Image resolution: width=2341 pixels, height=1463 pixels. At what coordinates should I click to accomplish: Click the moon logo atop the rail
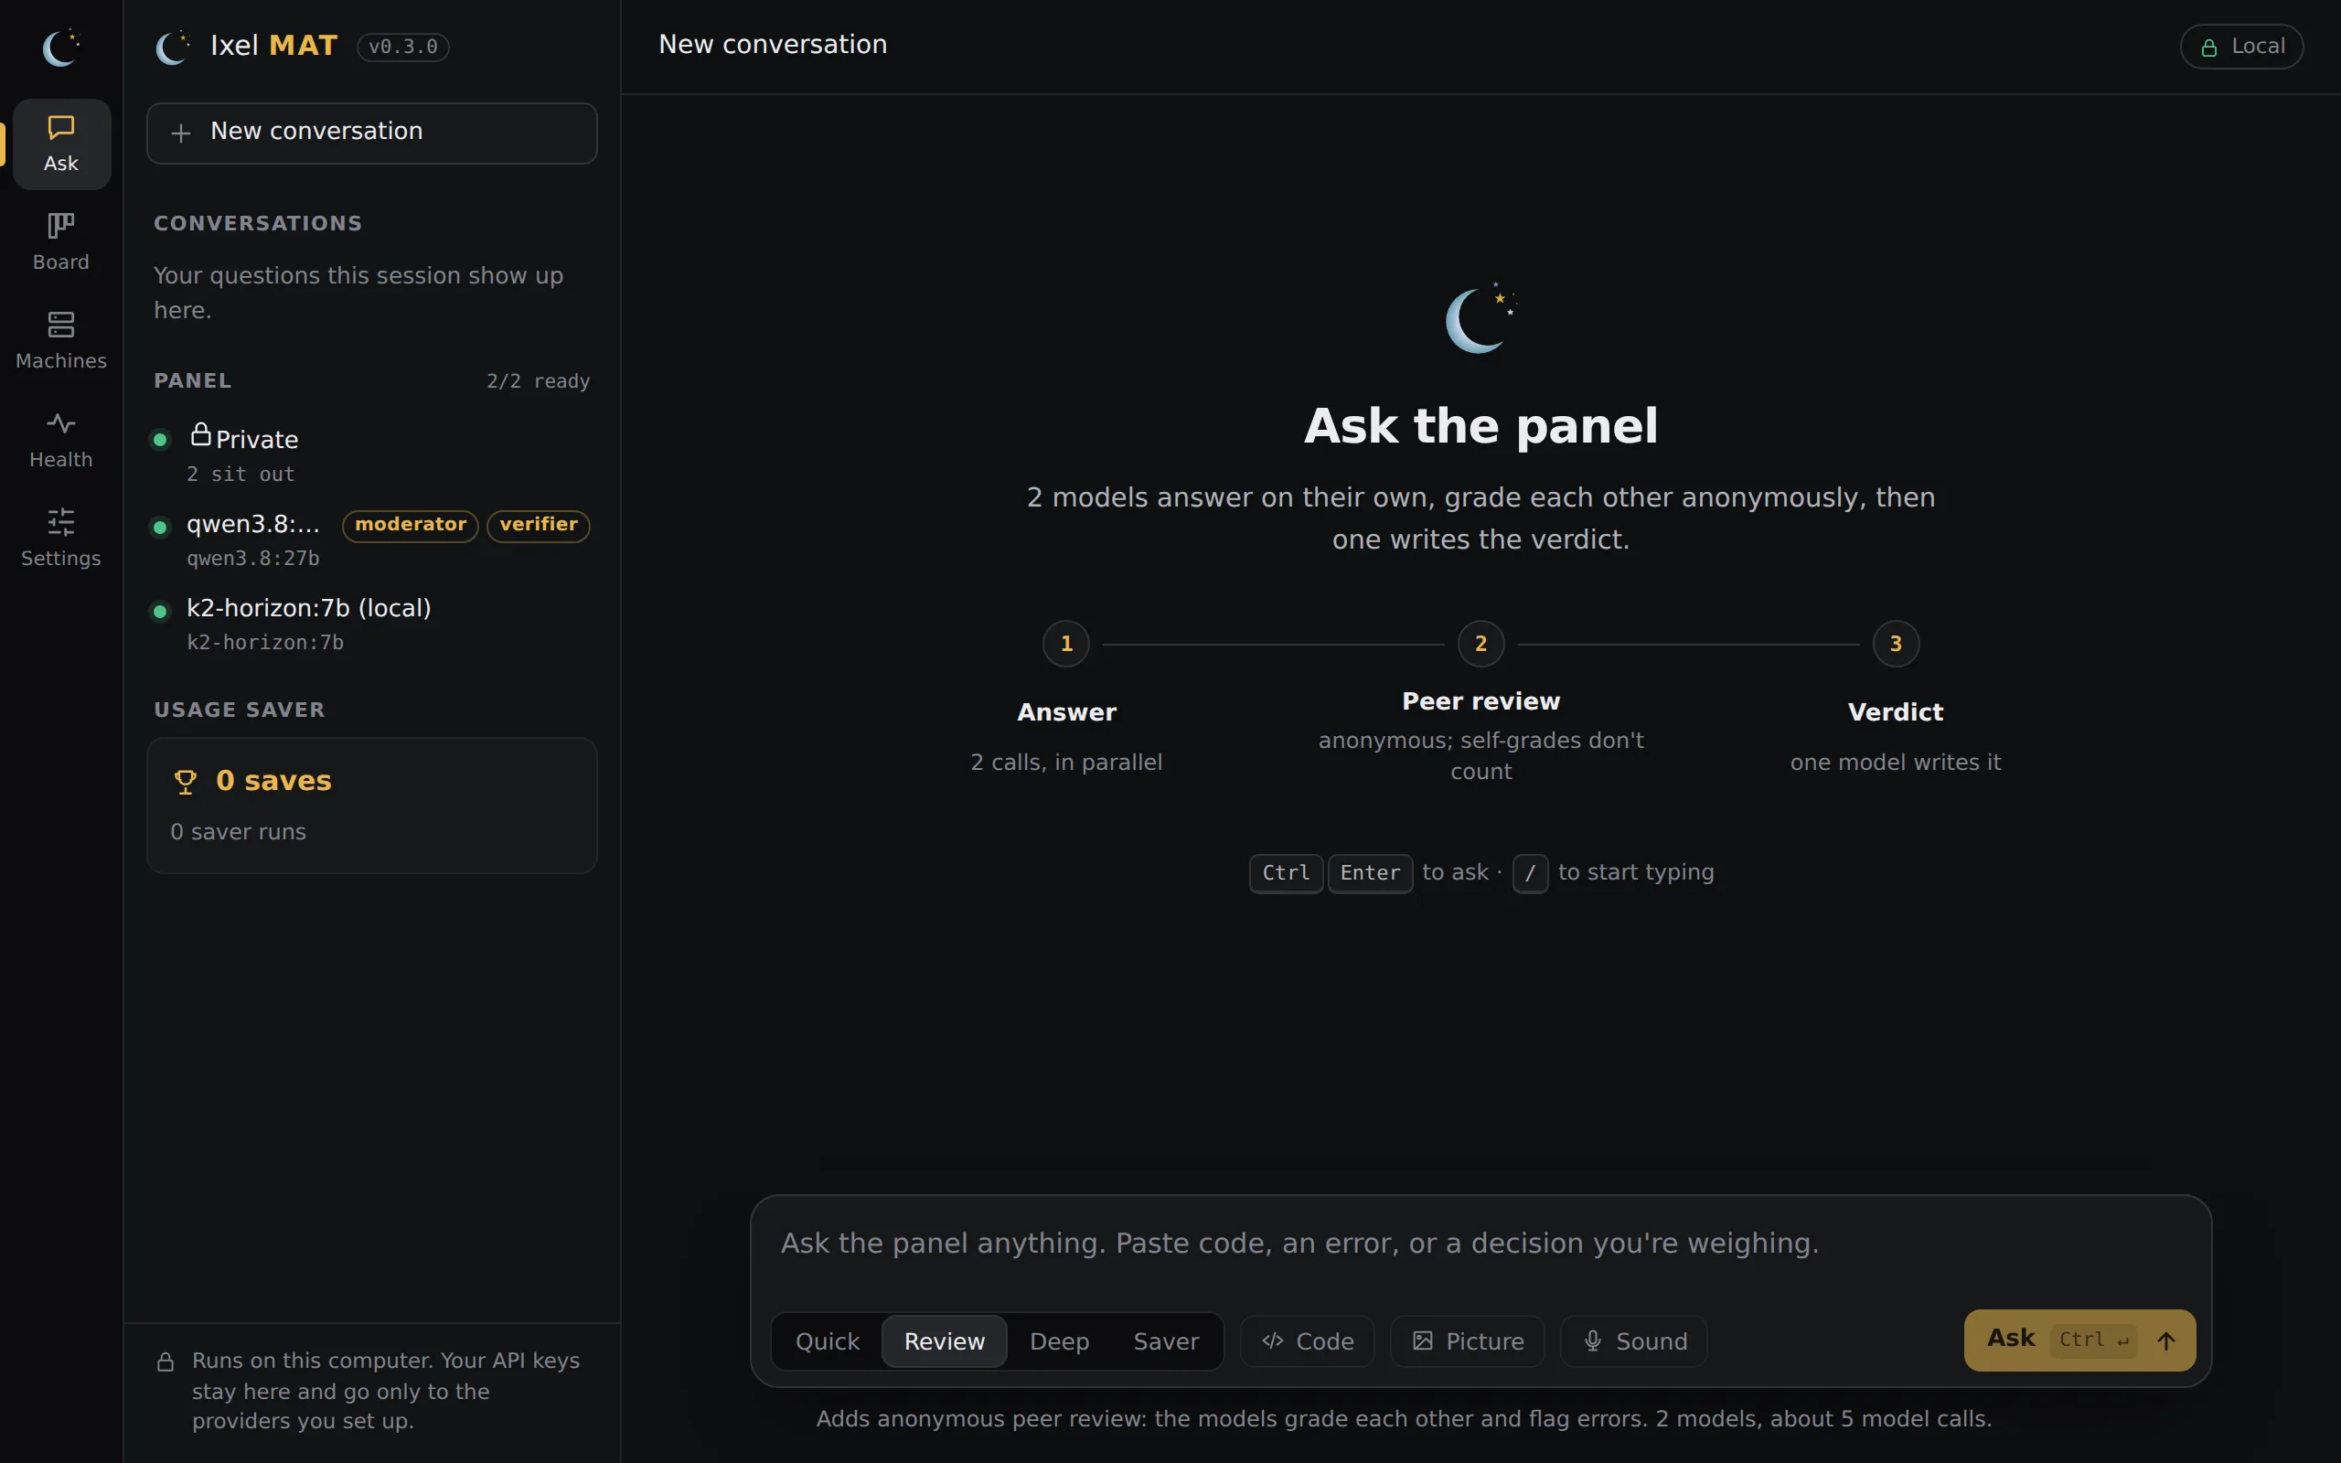tap(61, 48)
